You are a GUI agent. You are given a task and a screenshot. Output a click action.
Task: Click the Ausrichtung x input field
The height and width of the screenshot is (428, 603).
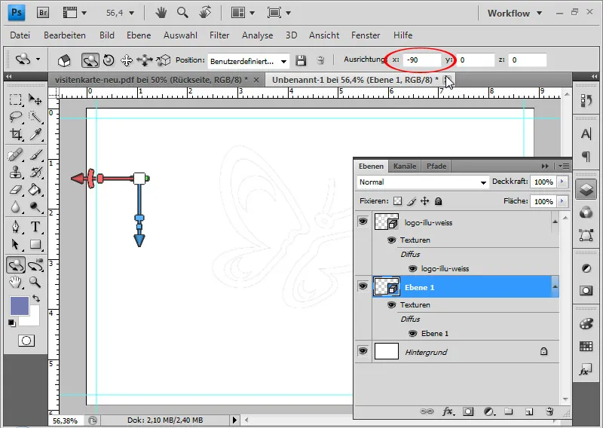pos(421,60)
